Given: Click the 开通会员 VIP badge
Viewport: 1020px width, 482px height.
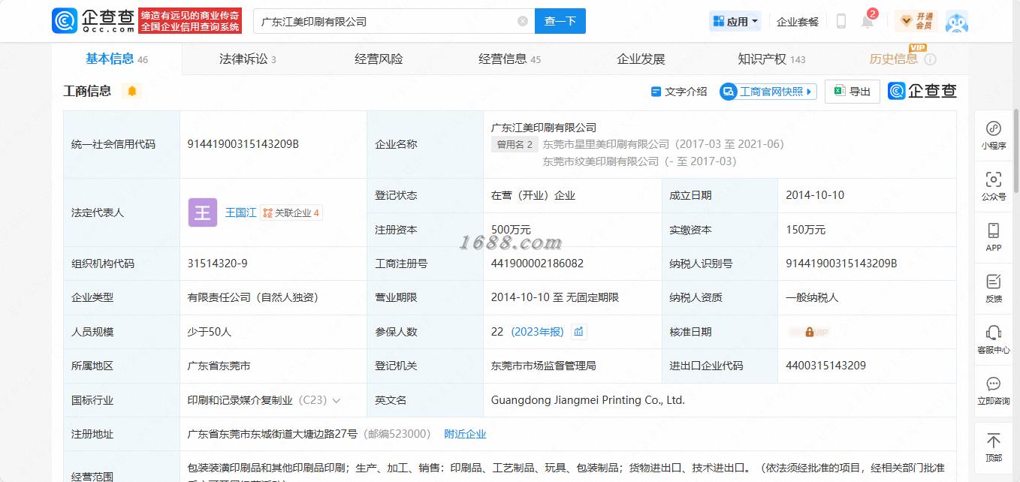Looking at the screenshot, I should [916, 21].
